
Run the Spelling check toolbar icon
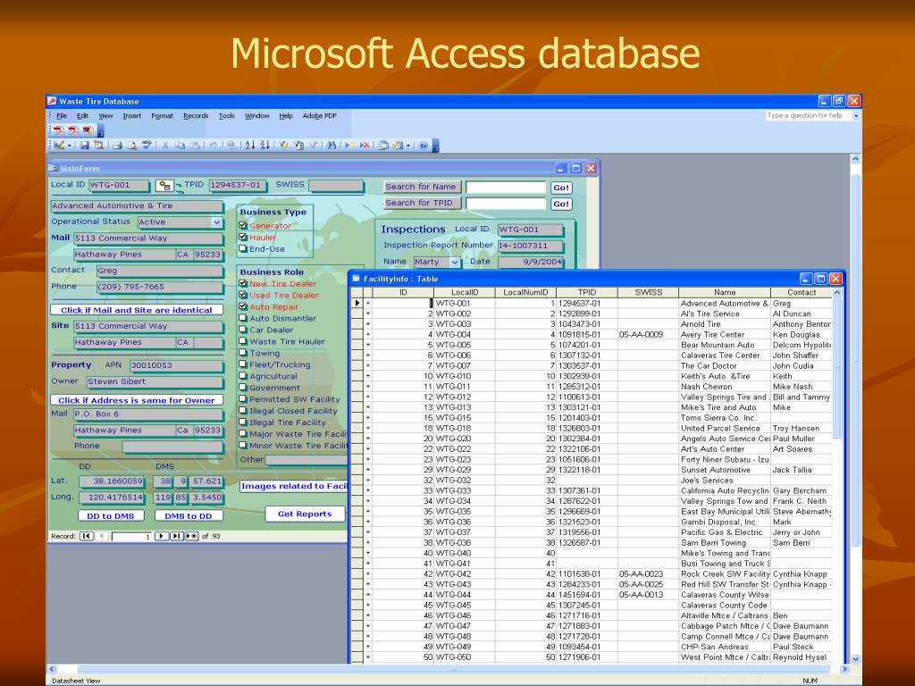pyautogui.click(x=147, y=146)
